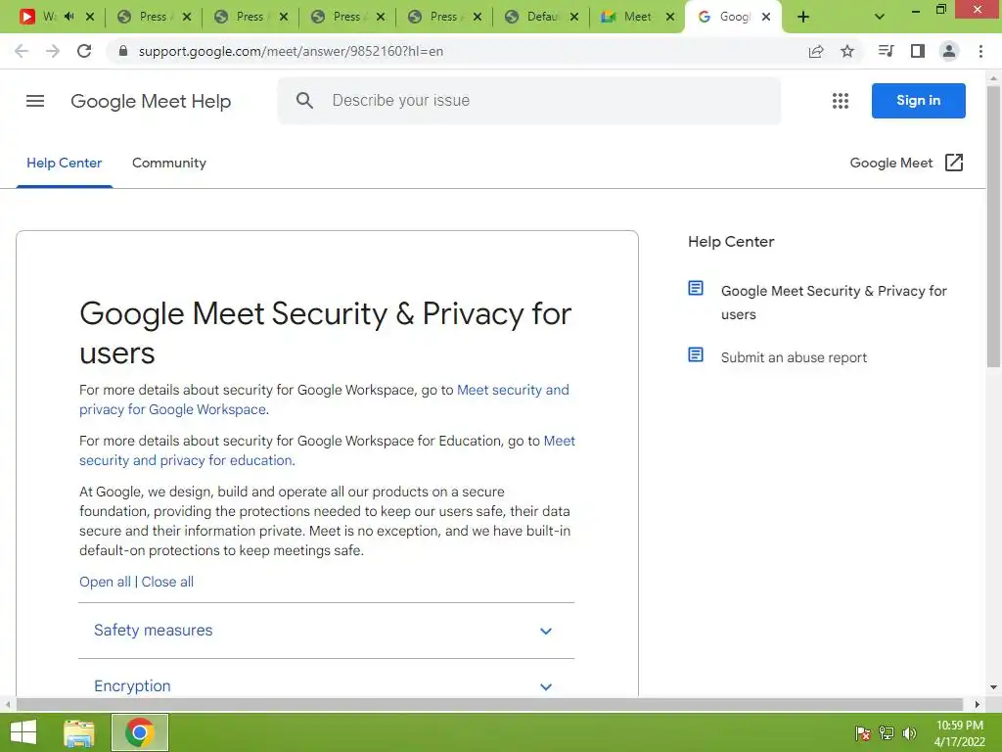Click the Sign in button

[918, 101]
